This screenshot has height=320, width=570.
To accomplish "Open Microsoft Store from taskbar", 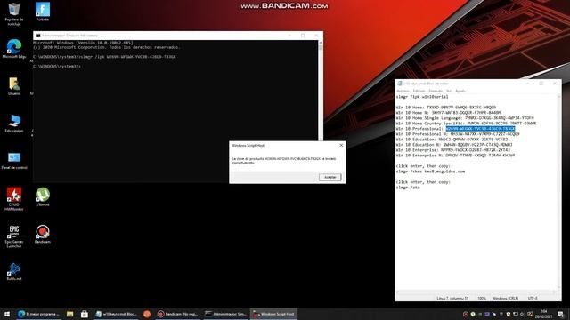I will coord(85,314).
